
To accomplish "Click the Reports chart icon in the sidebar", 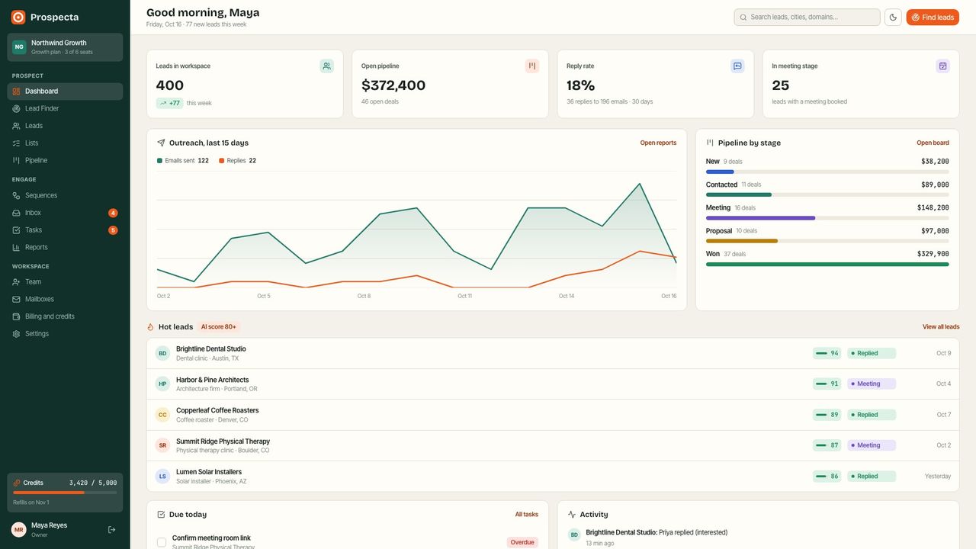I will [x=17, y=247].
